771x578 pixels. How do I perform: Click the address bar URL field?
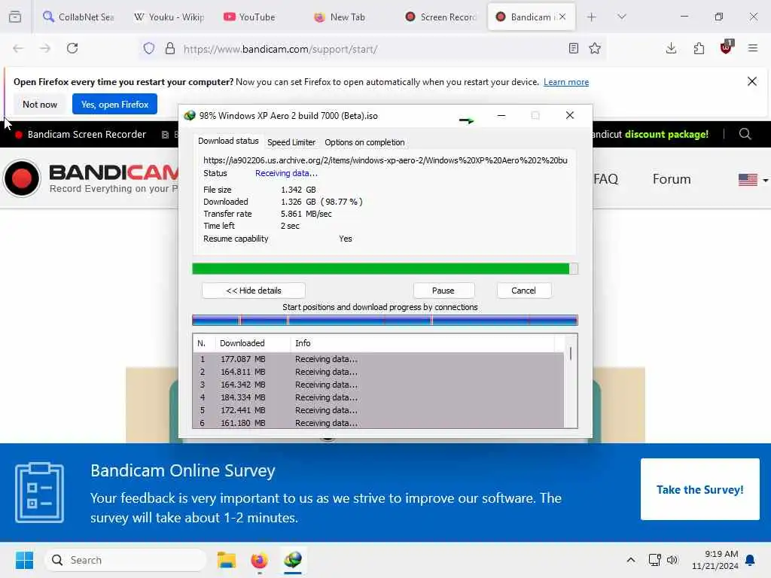coord(373,49)
